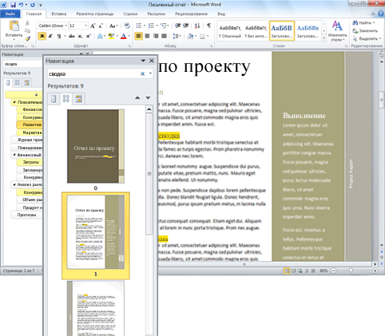The height and width of the screenshot is (336, 385).
Task: Apply subscript formatting
Action: point(80,36)
